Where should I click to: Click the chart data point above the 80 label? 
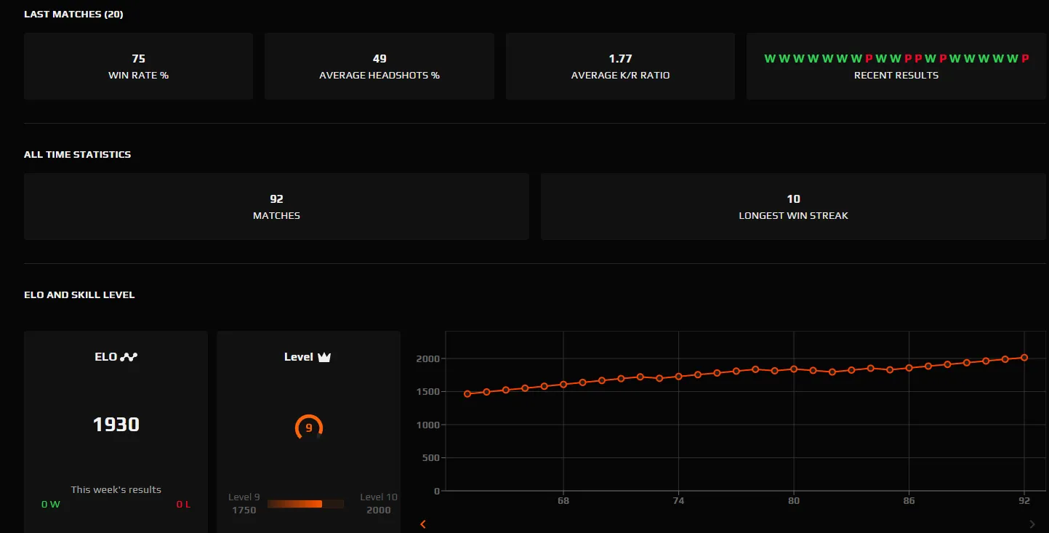coord(794,370)
